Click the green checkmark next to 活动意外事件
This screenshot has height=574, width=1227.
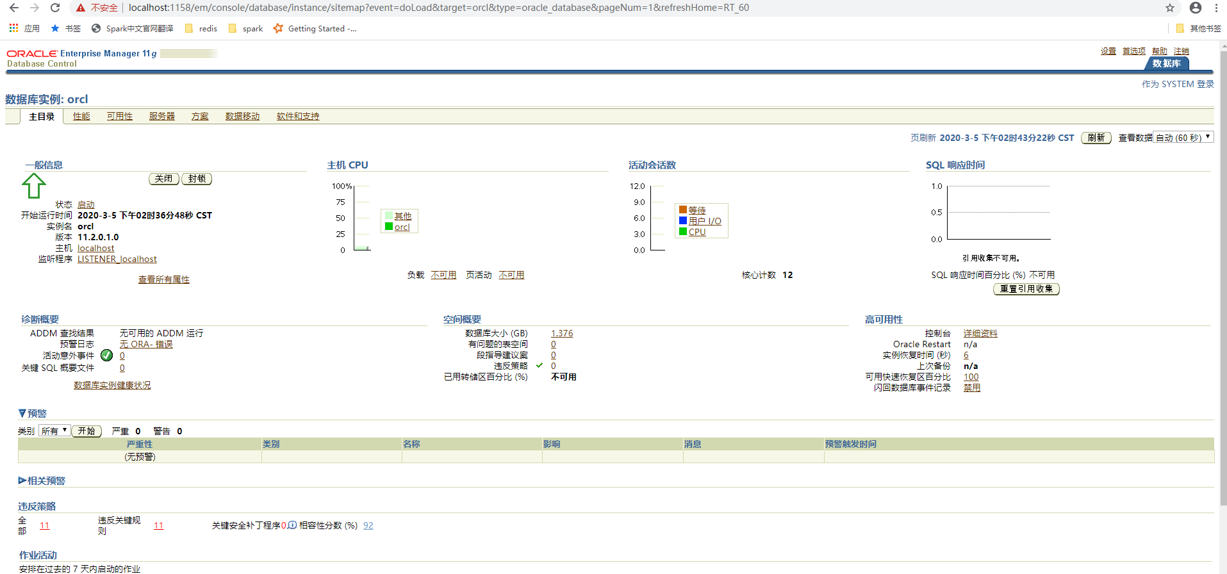click(x=106, y=356)
